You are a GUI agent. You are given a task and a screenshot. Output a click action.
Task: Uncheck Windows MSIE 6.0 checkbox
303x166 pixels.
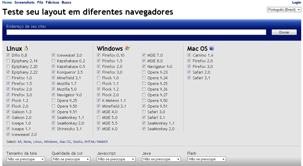(x=98, y=129)
